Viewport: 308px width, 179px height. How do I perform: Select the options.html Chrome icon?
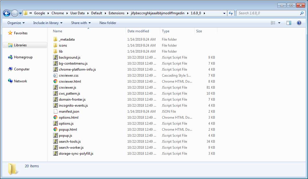coord(55,118)
